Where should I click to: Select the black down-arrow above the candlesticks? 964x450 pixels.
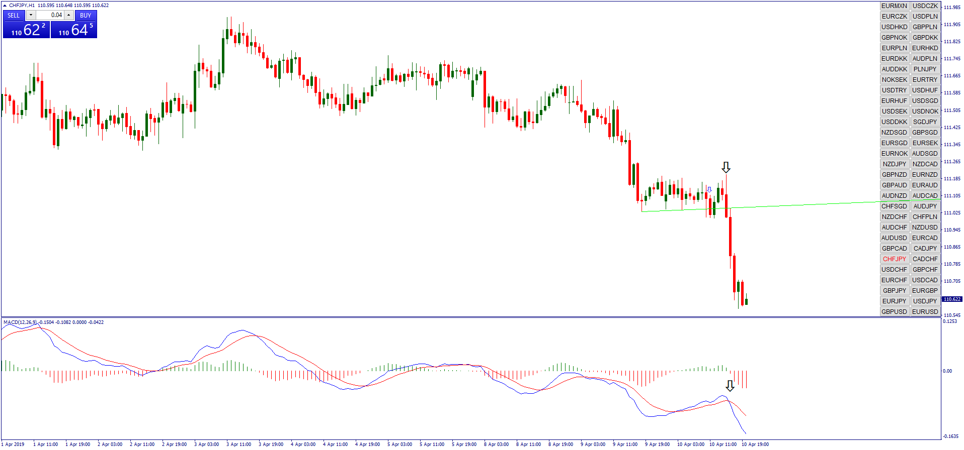pyautogui.click(x=726, y=167)
